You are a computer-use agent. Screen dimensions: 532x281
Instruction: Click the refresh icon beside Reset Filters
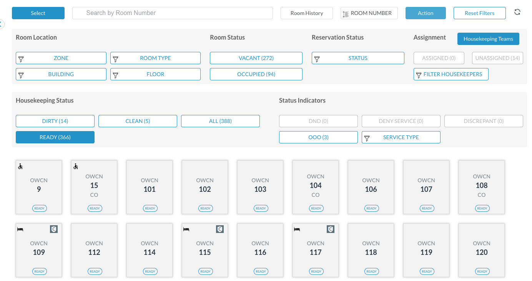517,12
